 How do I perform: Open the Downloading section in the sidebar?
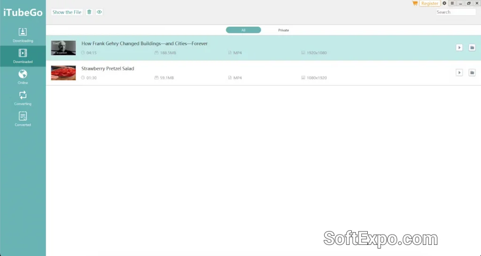tap(23, 35)
